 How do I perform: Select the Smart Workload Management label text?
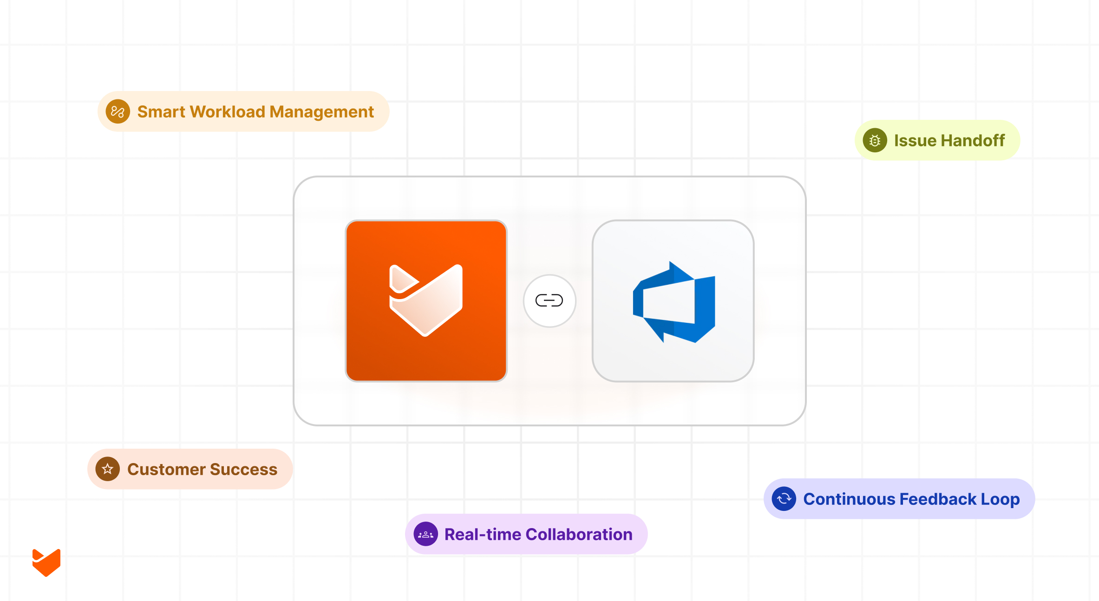[255, 112]
